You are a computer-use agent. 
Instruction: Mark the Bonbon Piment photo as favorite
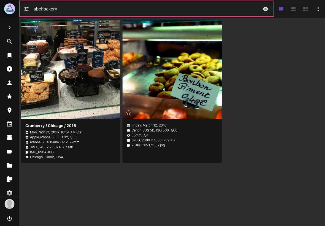(128, 113)
